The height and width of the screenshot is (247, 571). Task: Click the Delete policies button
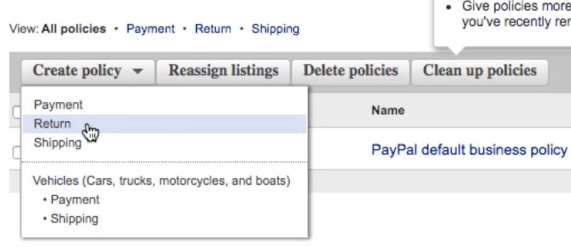tap(350, 71)
